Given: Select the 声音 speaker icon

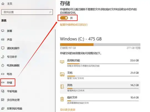Looking at the screenshot, I should tap(3, 39).
